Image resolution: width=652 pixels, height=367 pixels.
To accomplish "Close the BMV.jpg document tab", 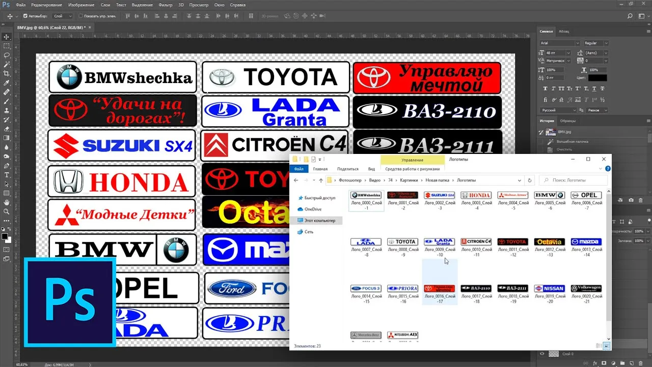I will point(90,27).
